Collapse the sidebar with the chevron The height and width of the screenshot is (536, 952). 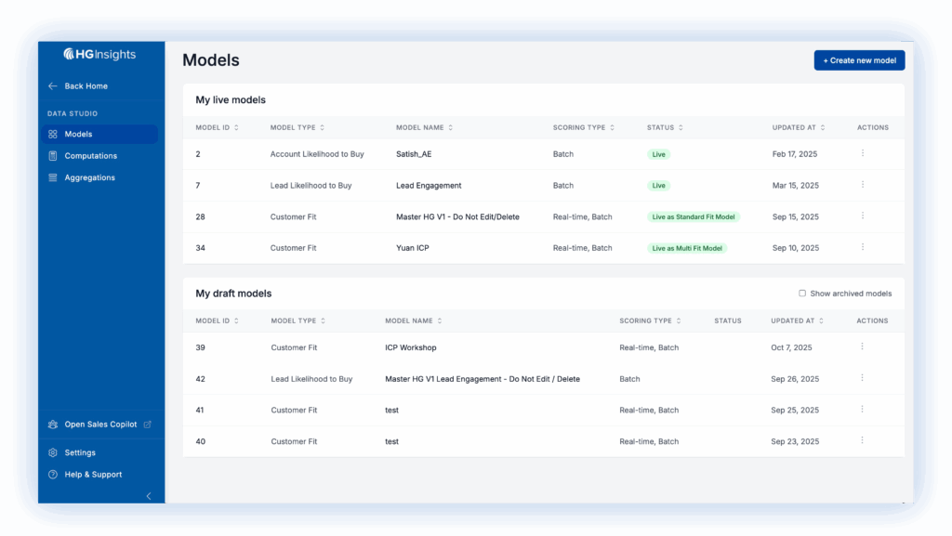tap(148, 496)
